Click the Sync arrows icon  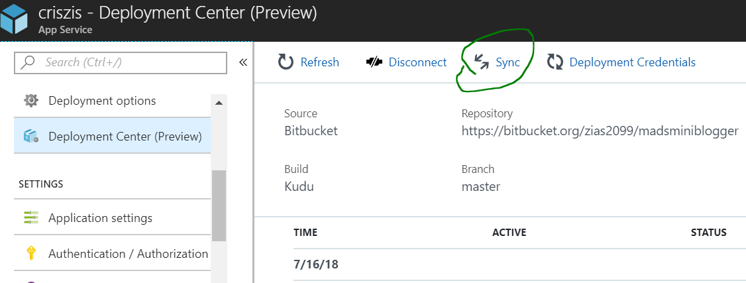tap(482, 62)
